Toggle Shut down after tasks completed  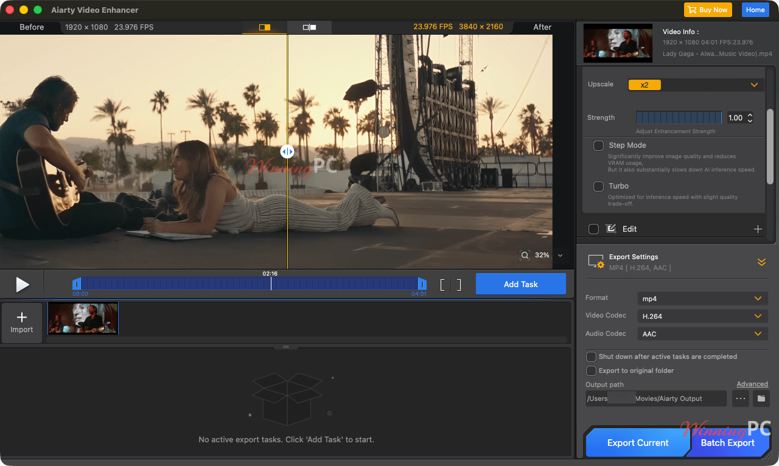point(591,356)
